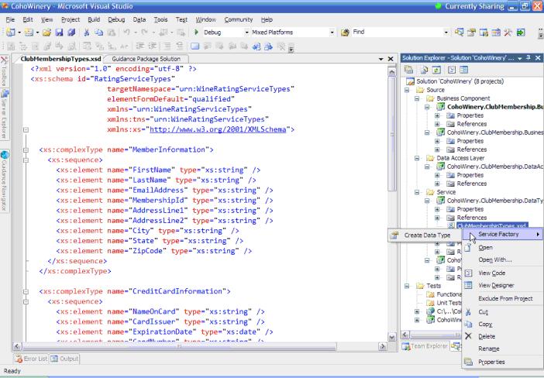544x378 pixels.
Task: Open the active documents list arrow
Action: [380, 60]
